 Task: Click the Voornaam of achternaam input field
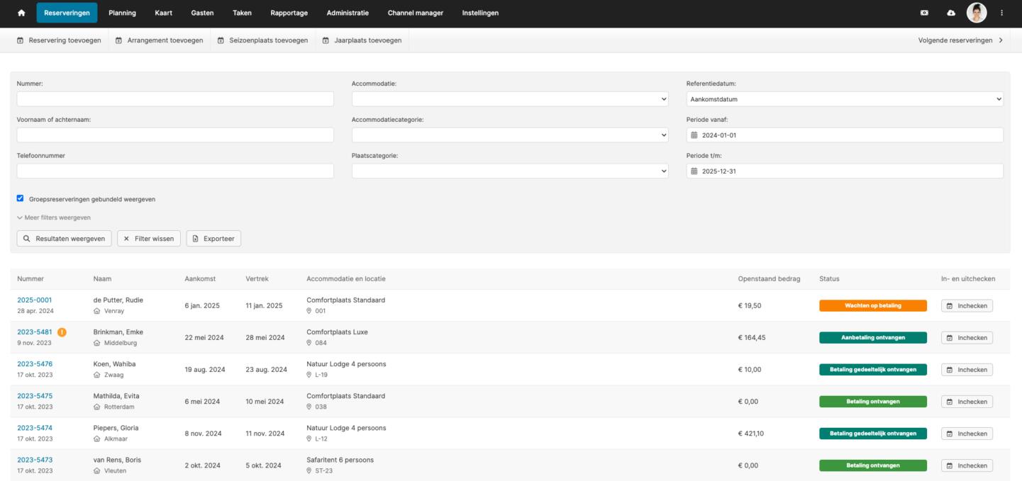(x=175, y=135)
